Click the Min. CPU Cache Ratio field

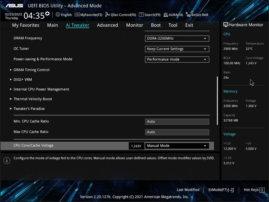(177, 122)
